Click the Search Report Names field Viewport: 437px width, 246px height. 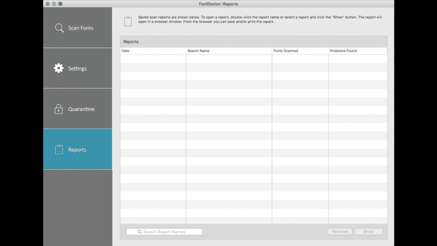[164, 232]
